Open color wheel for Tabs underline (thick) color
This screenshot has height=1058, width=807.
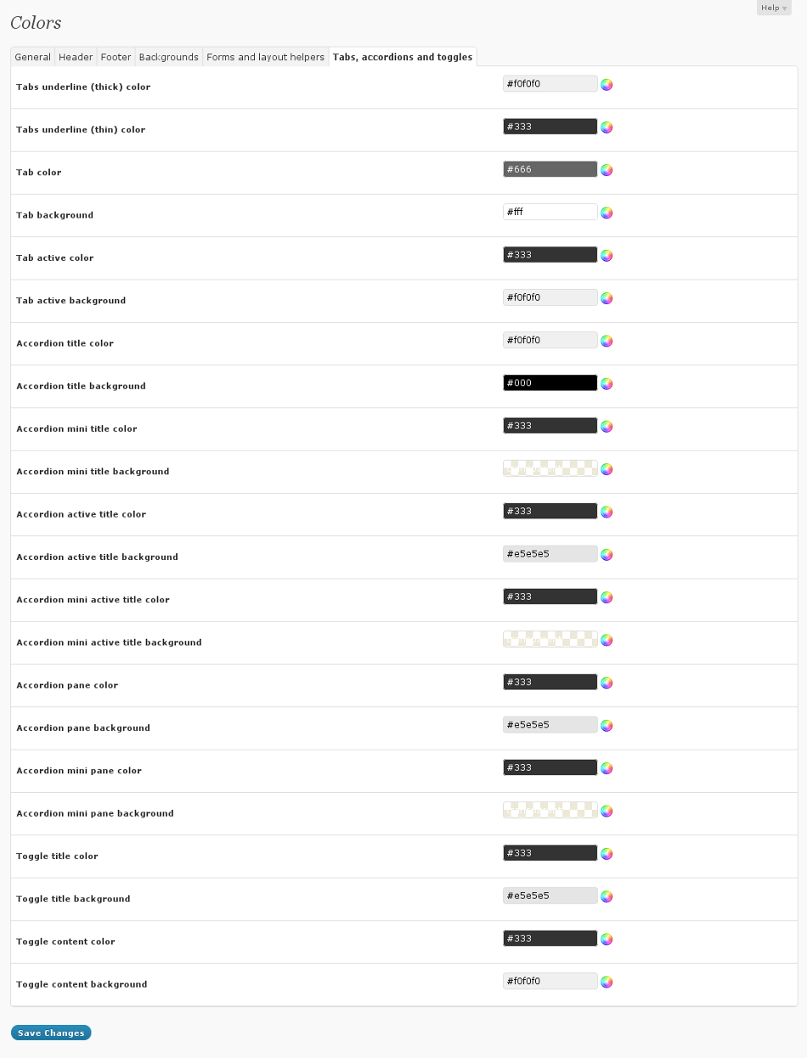(607, 85)
